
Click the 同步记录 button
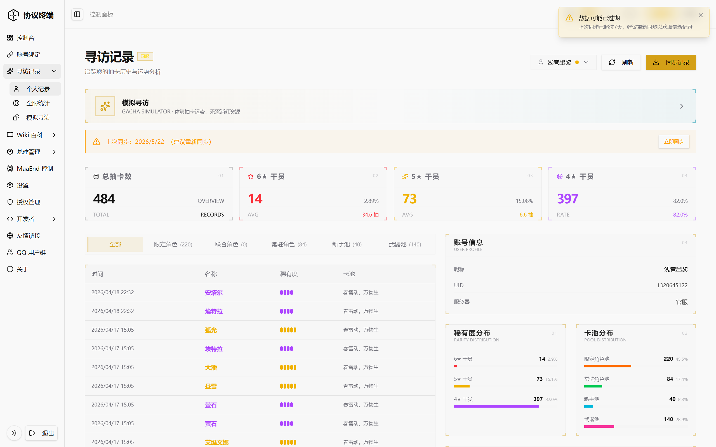(671, 62)
